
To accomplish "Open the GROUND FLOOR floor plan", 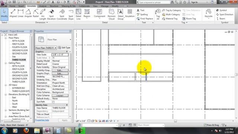I will click(20, 50).
